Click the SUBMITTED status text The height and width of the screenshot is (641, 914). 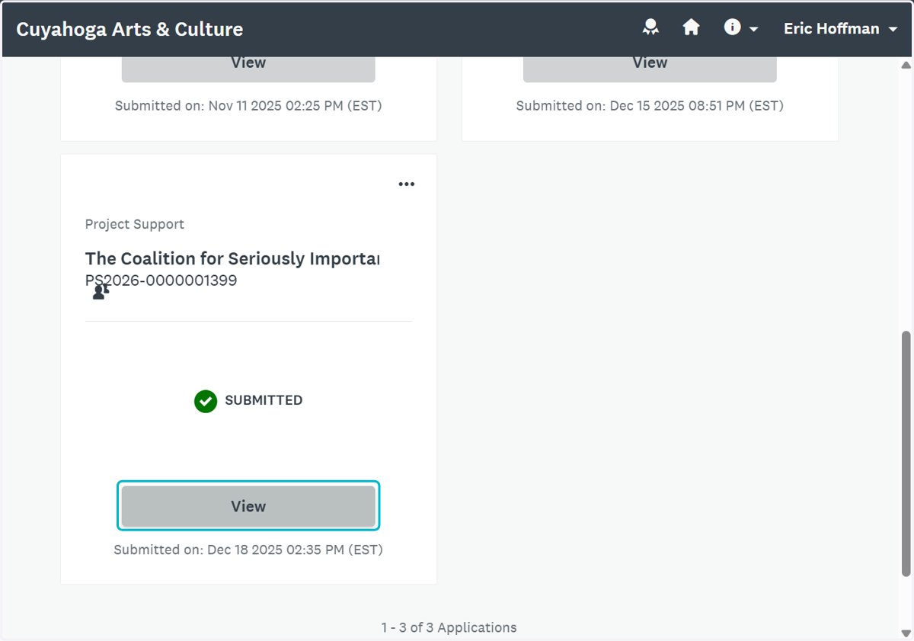(x=264, y=400)
